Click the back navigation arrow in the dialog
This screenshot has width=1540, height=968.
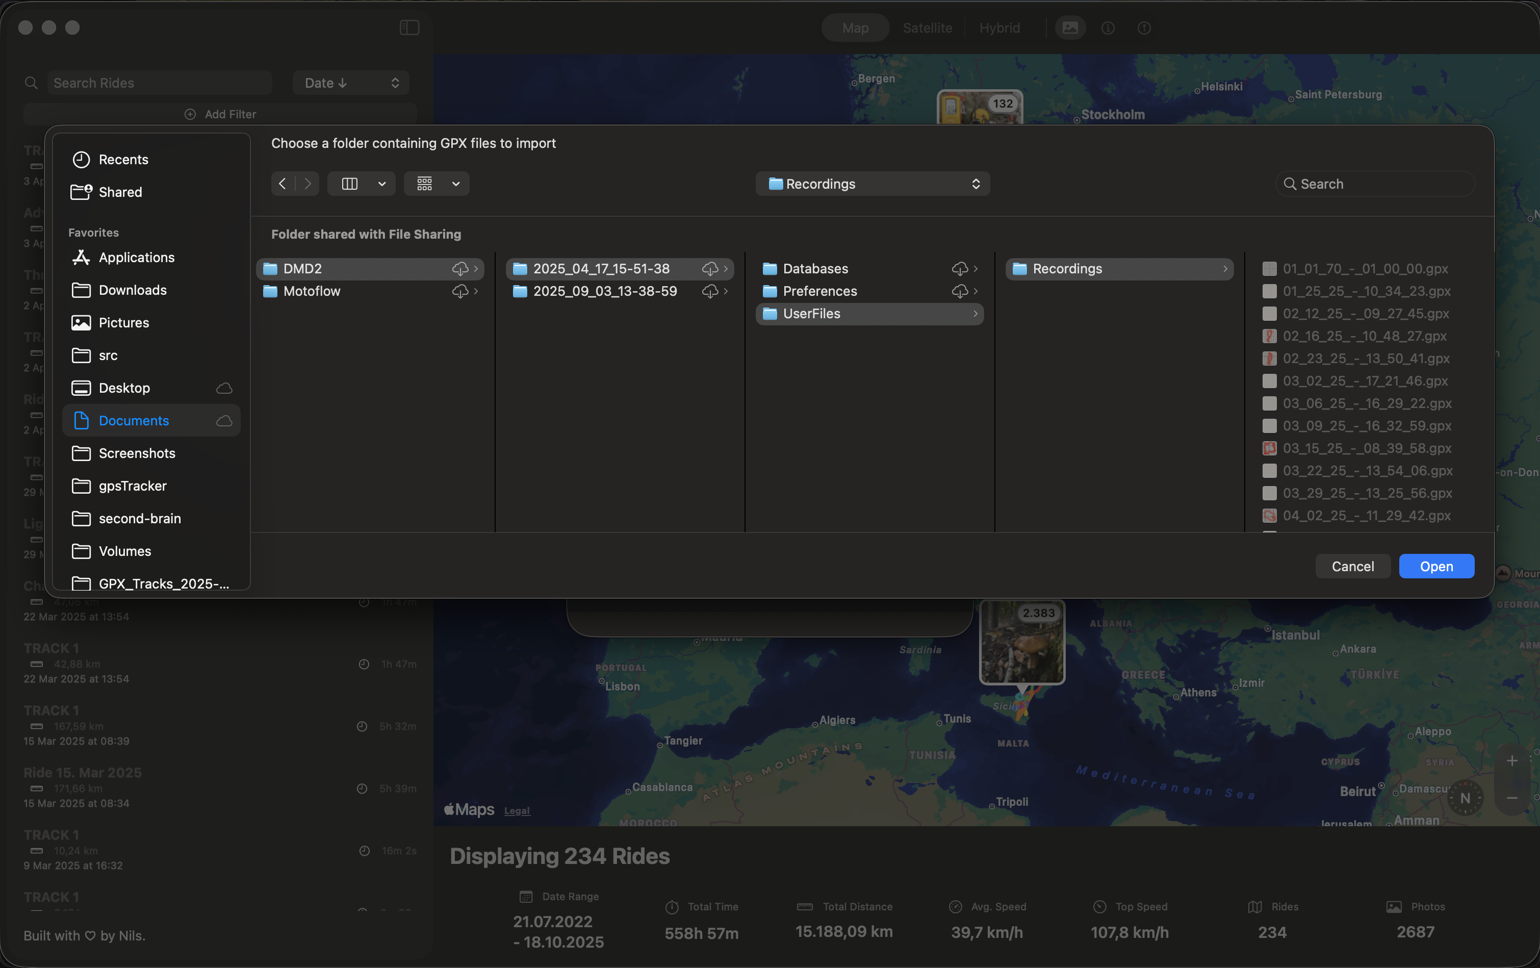pos(282,184)
